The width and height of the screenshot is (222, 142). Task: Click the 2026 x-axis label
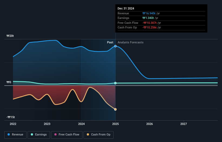click(x=150, y=124)
